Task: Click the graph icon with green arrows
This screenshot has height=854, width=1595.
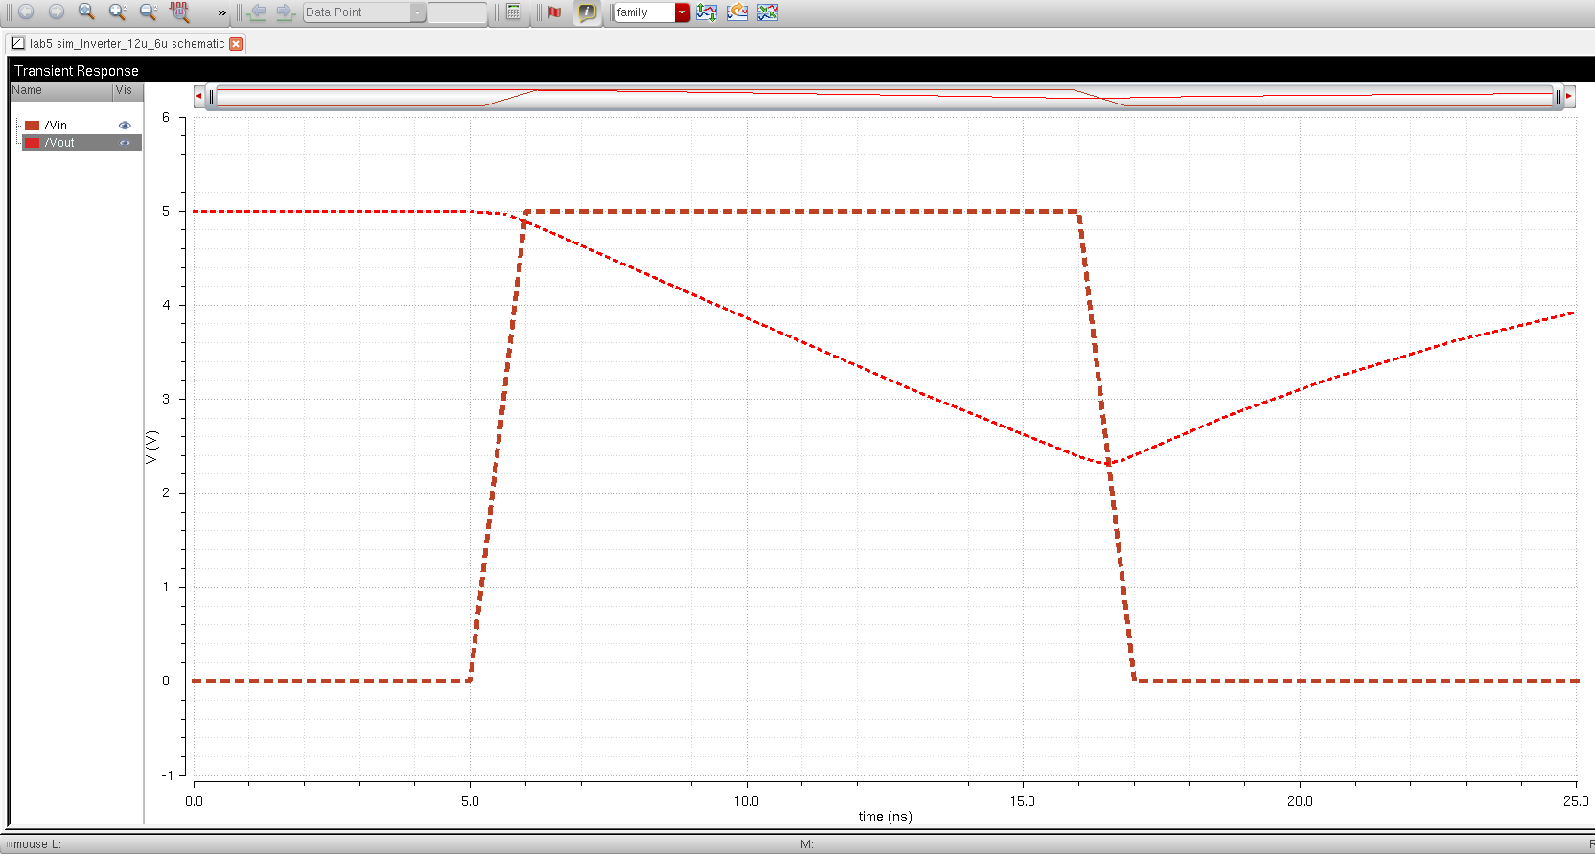Action: [x=768, y=12]
